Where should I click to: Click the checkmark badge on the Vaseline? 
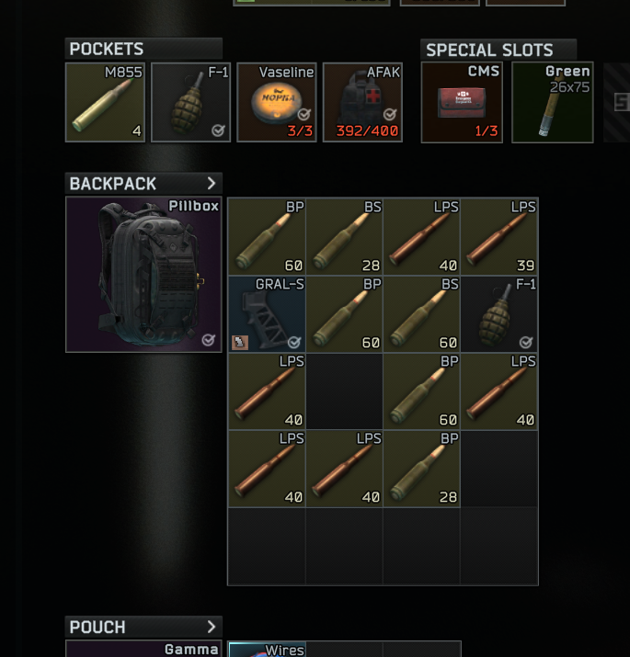click(304, 114)
